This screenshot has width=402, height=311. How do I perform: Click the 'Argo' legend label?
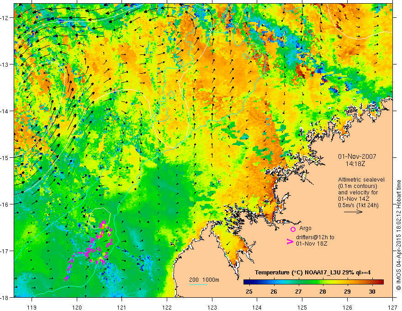point(305,228)
